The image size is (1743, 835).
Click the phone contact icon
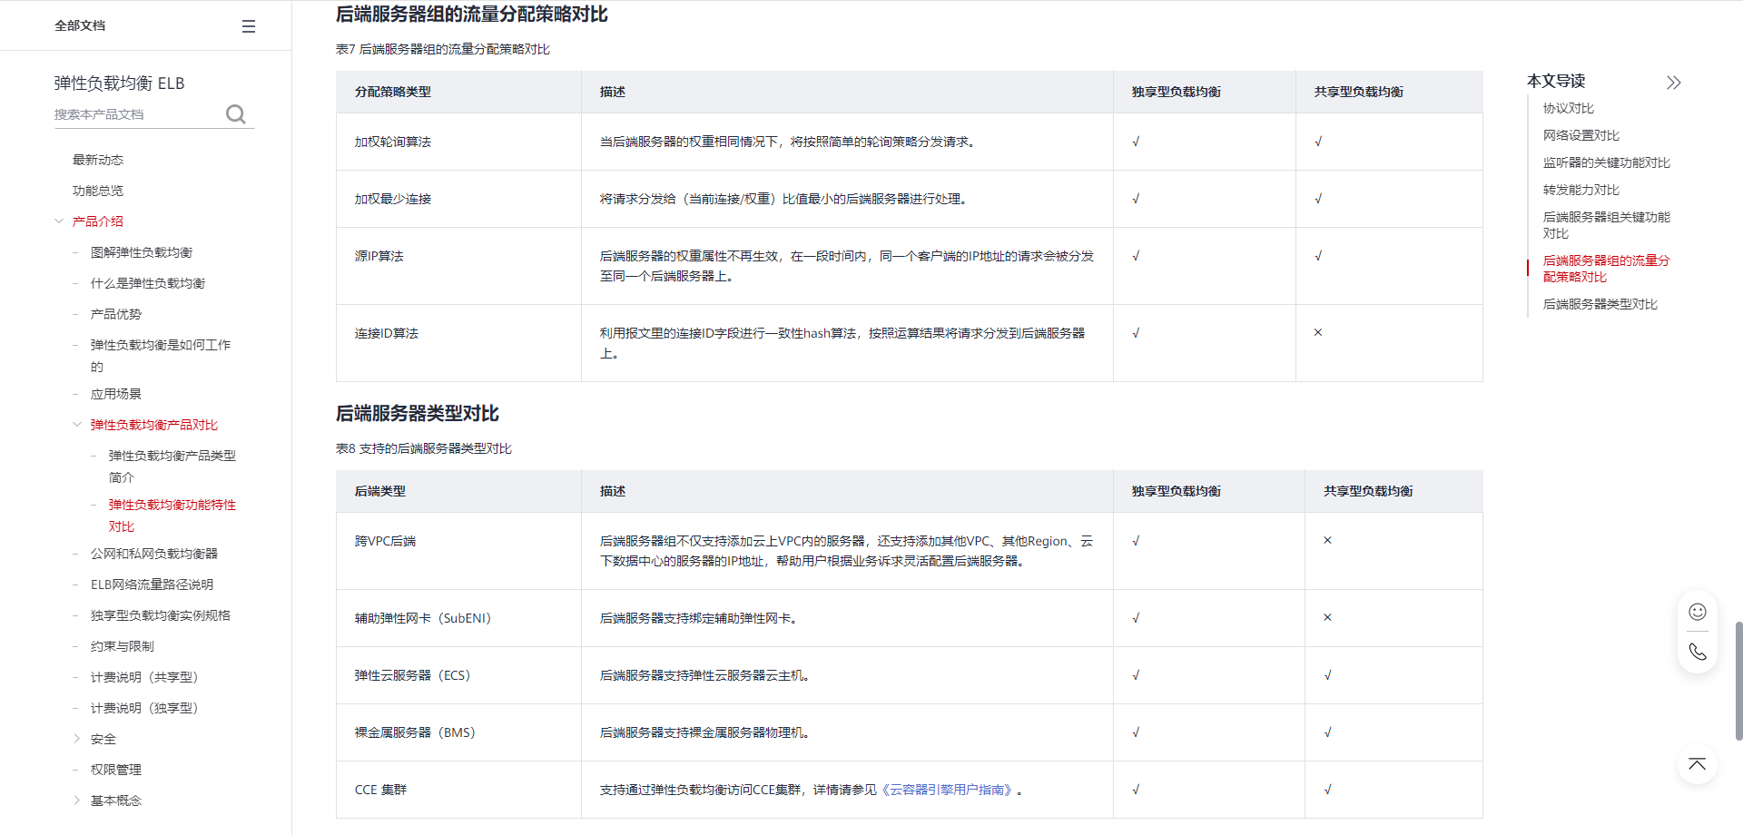coord(1697,652)
